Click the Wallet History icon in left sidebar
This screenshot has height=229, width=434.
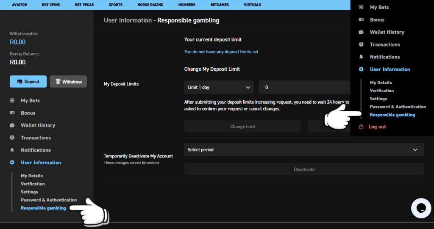12,125
